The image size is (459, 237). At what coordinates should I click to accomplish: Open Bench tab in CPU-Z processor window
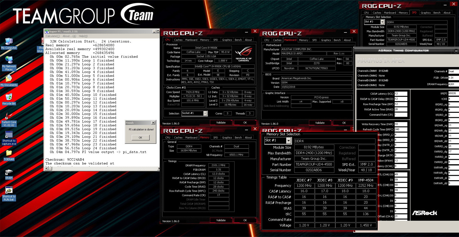238,40
